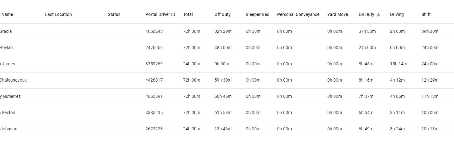Sort by Last Location column

tap(58, 14)
